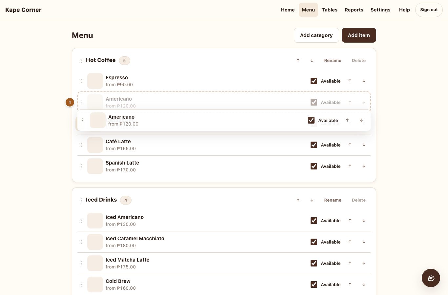Viewport: 448px width, 295px height.
Task: Open the Reports section
Action: click(354, 10)
